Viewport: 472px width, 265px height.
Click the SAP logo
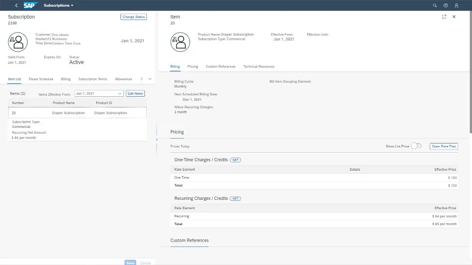pyautogui.click(x=31, y=5)
